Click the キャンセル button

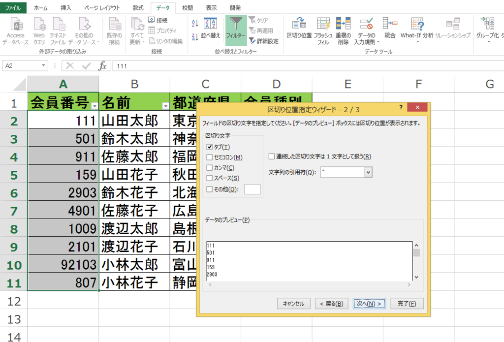click(x=294, y=304)
